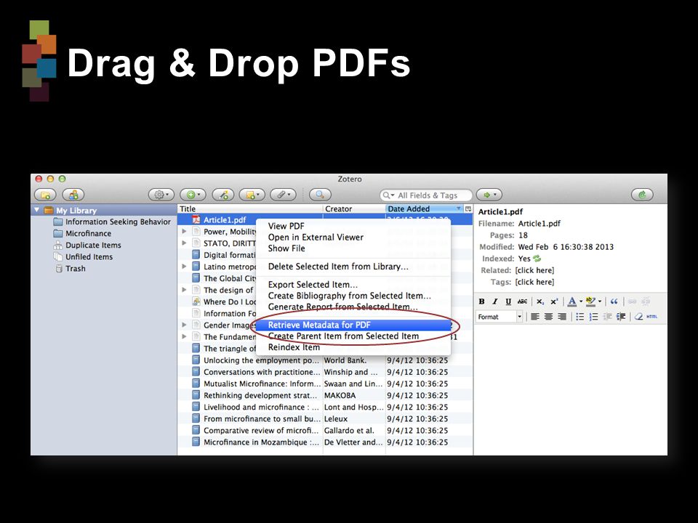Select the Microfinance in Mozambique item

click(325, 442)
